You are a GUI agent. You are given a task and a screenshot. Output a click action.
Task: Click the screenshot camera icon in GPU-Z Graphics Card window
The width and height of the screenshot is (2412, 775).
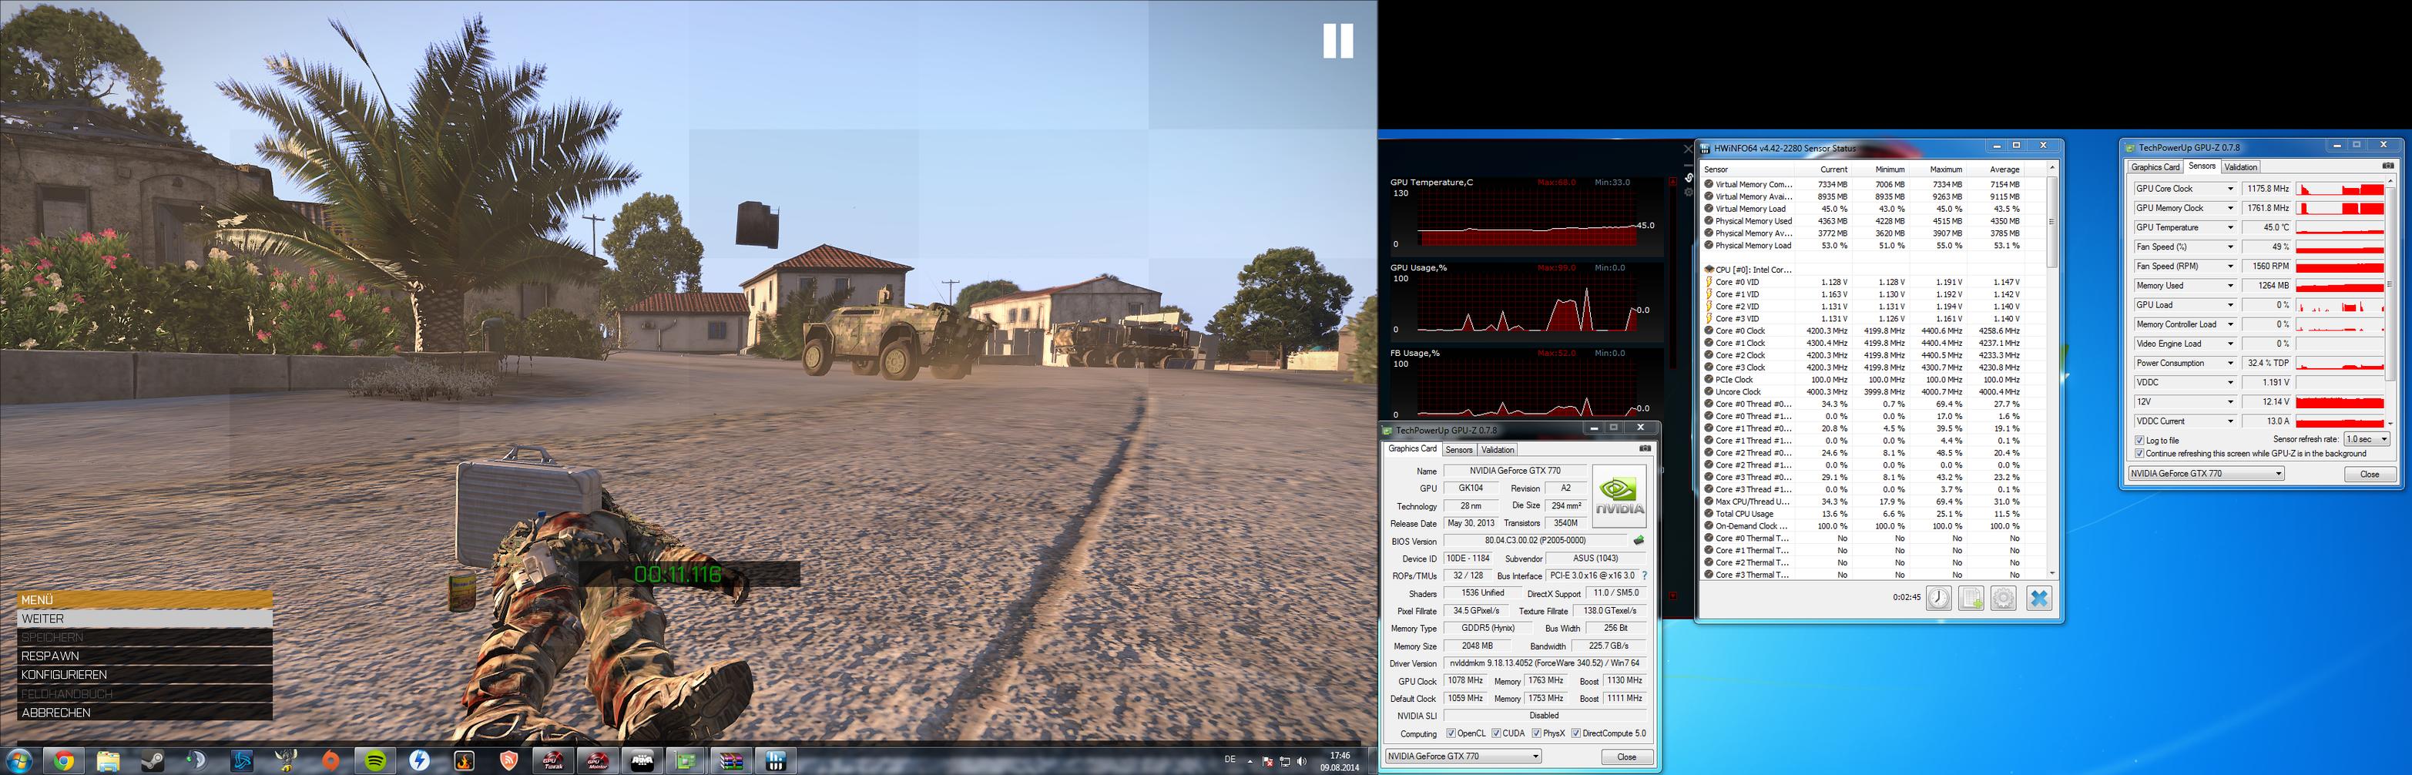tap(1644, 449)
